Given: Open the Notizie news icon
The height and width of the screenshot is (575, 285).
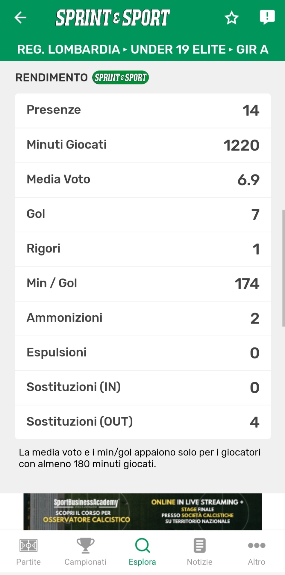Looking at the screenshot, I should pos(199,546).
